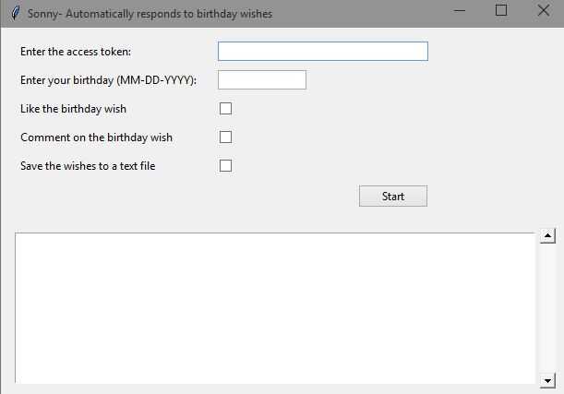564x394 pixels.
Task: Maximize the Sonny window
Action: point(501,11)
